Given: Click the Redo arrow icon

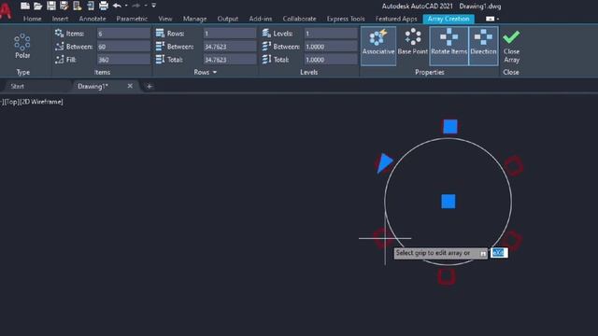Looking at the screenshot, I should [136, 6].
